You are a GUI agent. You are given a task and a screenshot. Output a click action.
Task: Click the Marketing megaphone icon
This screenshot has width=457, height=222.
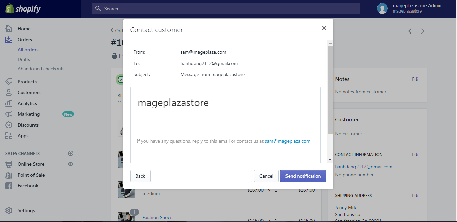pyautogui.click(x=9, y=114)
